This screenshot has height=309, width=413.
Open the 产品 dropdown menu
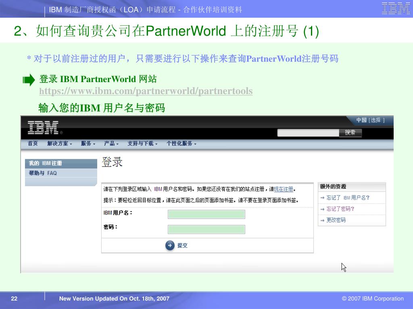[x=111, y=144]
